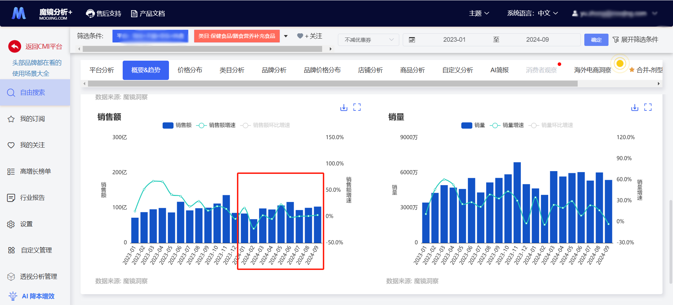Click settings gear icon in sidebar

[x=11, y=224]
